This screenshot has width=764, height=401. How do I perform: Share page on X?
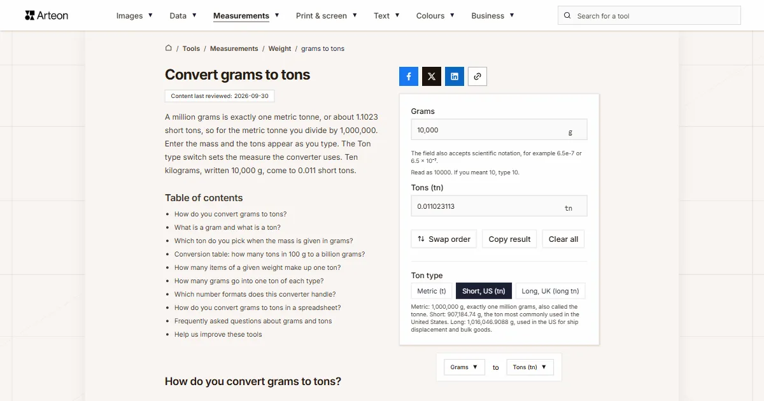click(x=432, y=76)
